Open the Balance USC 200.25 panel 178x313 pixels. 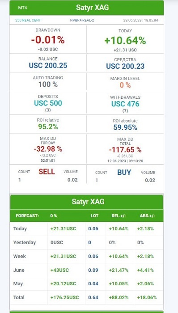[x=48, y=63]
